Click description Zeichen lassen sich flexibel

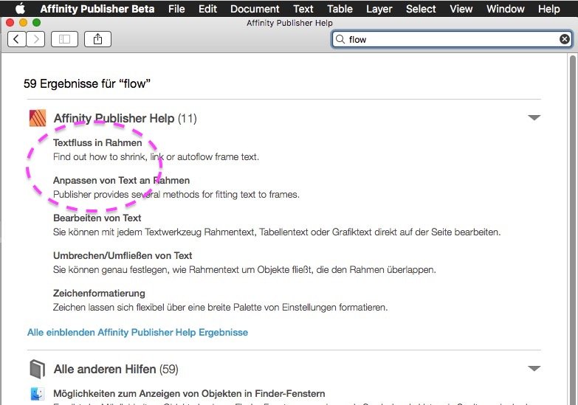coord(220,307)
